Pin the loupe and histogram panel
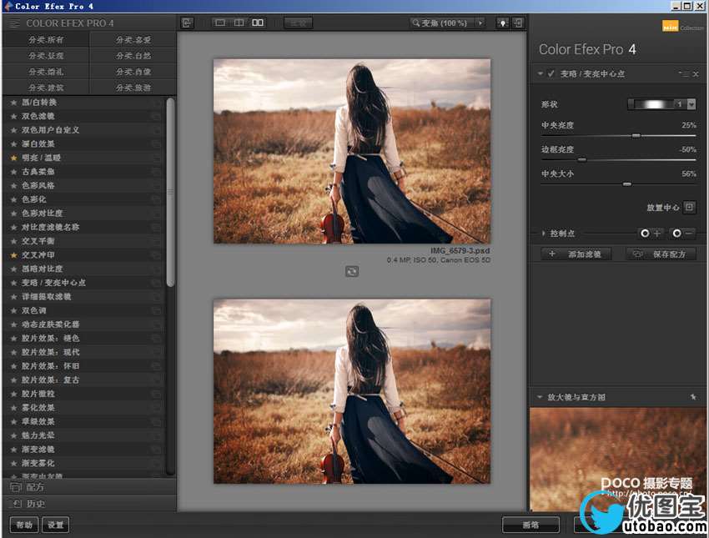Screen dimensions: 709x538 pyautogui.click(x=693, y=397)
